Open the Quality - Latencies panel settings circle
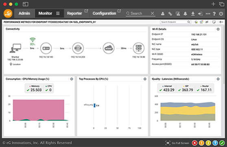This screenshot has height=147, width=227. point(218,79)
